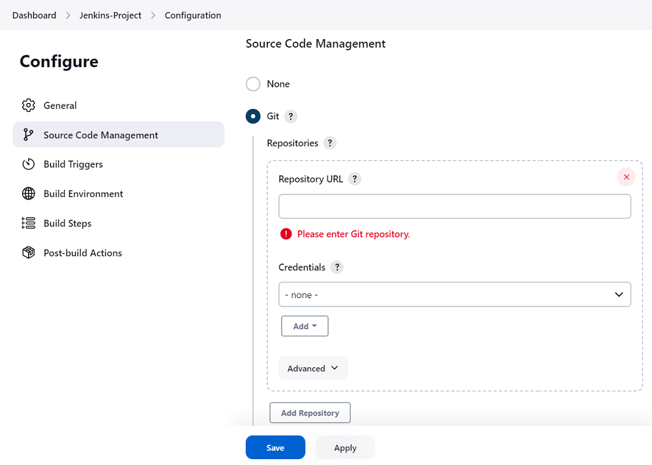Click the Save button
The image size is (652, 465).
tap(275, 447)
